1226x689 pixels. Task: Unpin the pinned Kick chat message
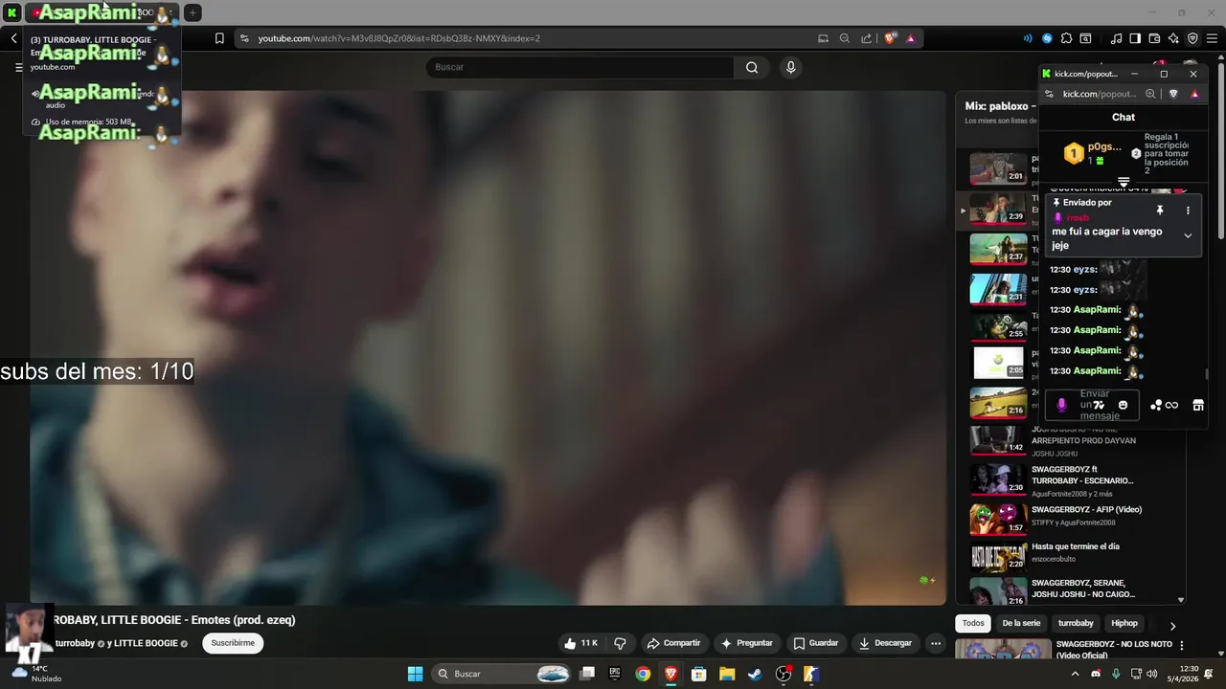tap(1159, 211)
